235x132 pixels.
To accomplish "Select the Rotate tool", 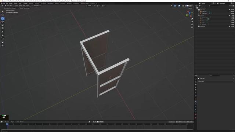I will point(3,22).
